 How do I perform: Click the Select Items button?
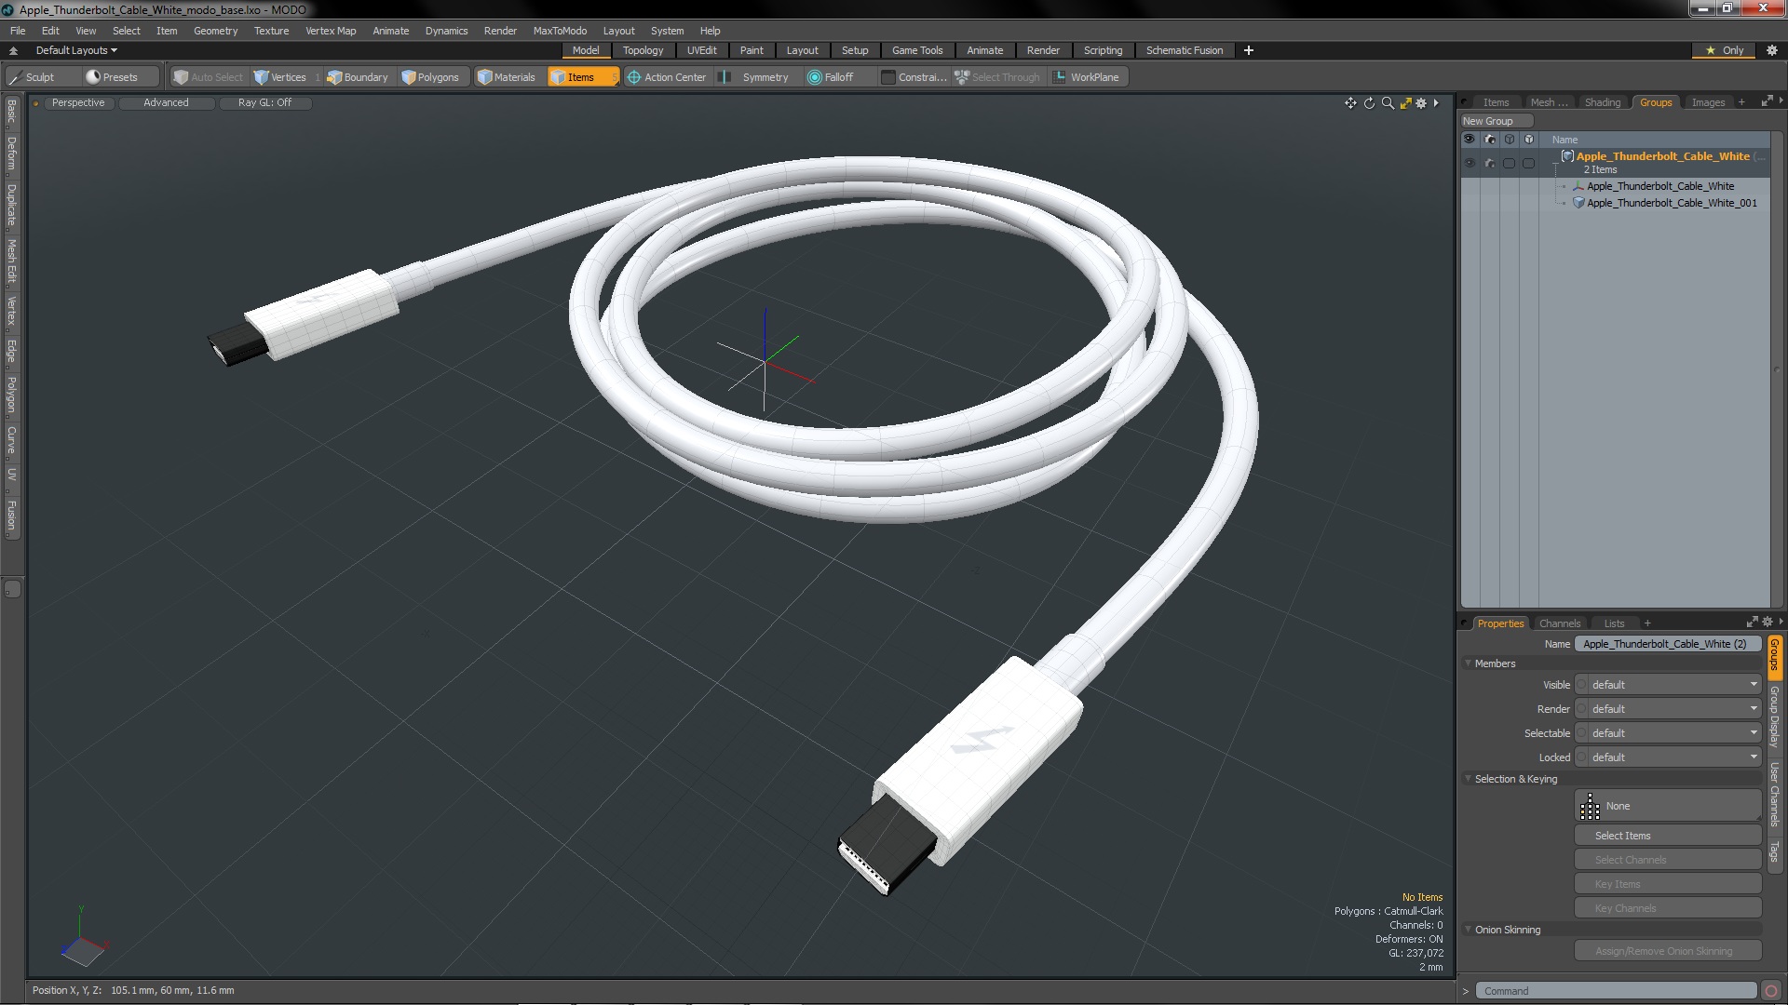pos(1668,836)
